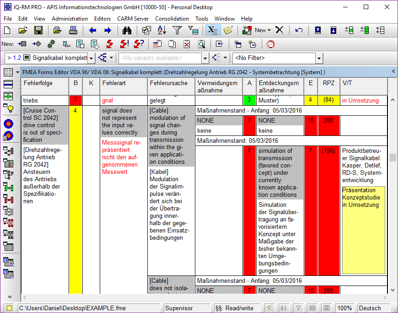The width and height of the screenshot is (398, 313).
Task: Click the blank new document icon
Action: [7, 31]
